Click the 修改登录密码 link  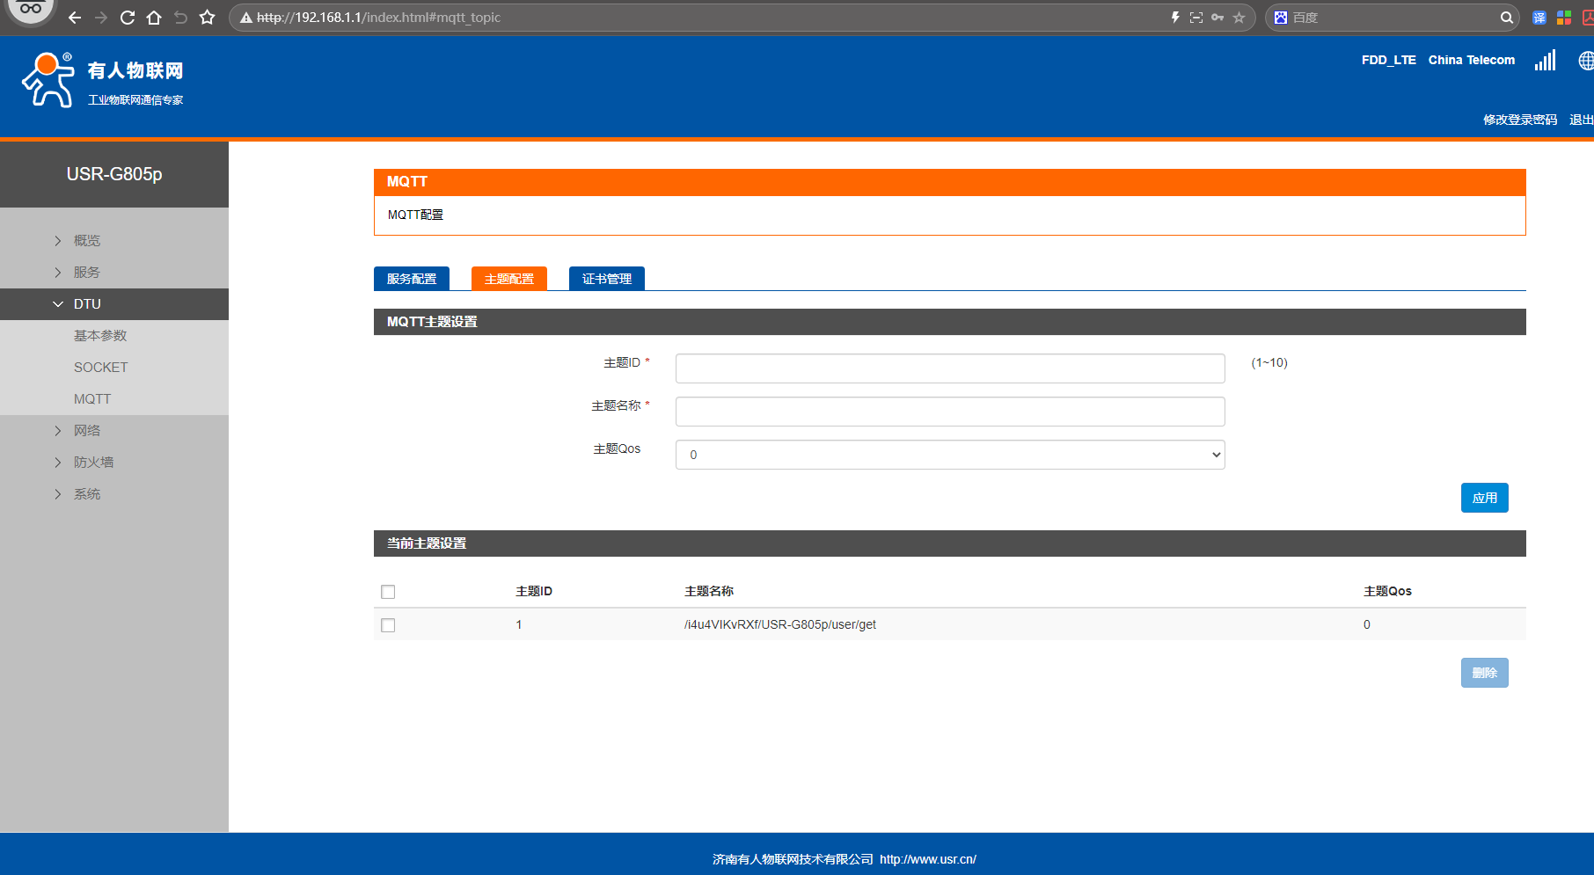pyautogui.click(x=1519, y=120)
